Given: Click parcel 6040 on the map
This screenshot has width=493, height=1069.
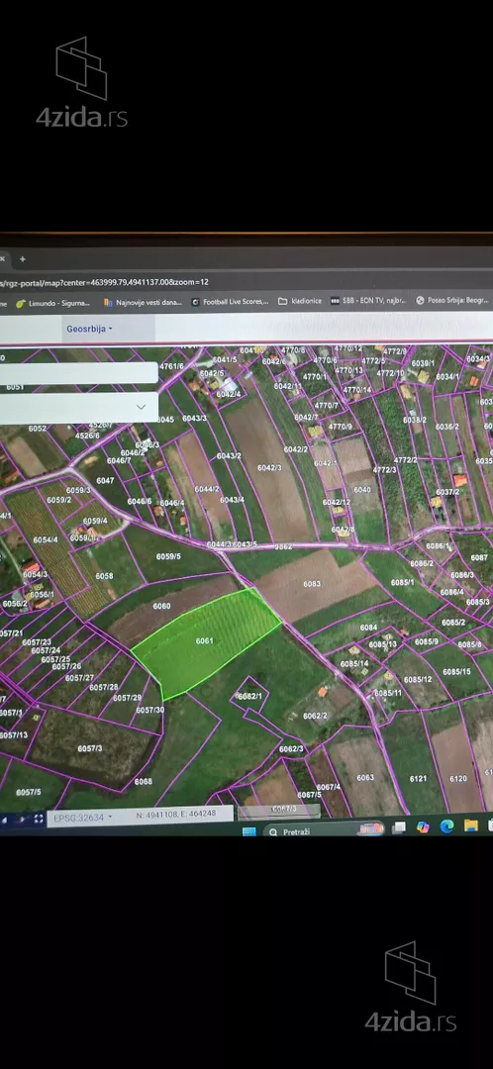Looking at the screenshot, I should (362, 490).
